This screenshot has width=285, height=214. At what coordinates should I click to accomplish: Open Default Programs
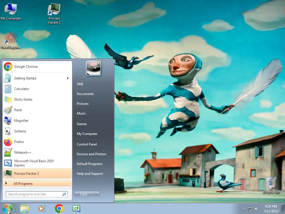90,164
